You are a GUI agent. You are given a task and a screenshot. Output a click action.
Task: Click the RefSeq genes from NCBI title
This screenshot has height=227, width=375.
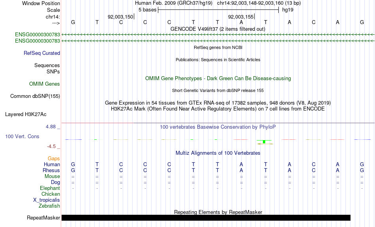[218, 47]
